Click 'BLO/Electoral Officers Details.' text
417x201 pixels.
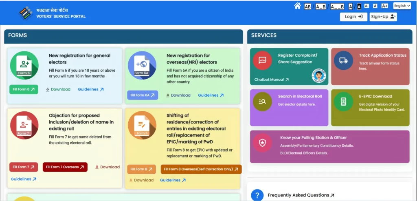pyautogui.click(x=304, y=153)
